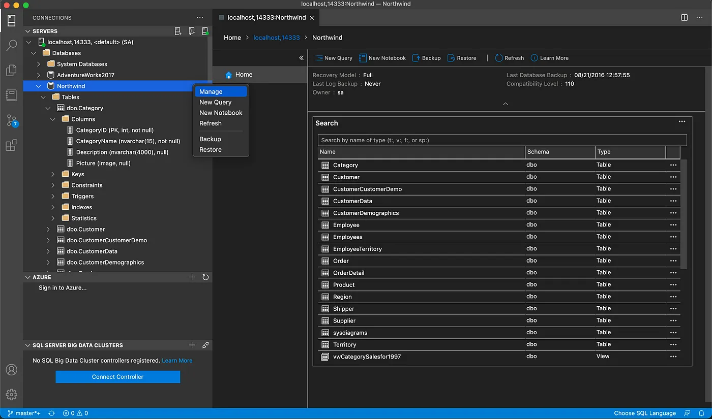The image size is (712, 419).
Task: Open the Learn More link for Big Data Clusters
Action: pos(177,361)
